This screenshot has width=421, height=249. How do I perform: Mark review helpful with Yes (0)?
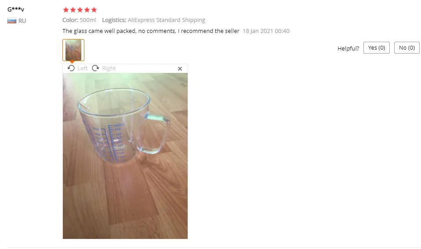coord(377,48)
